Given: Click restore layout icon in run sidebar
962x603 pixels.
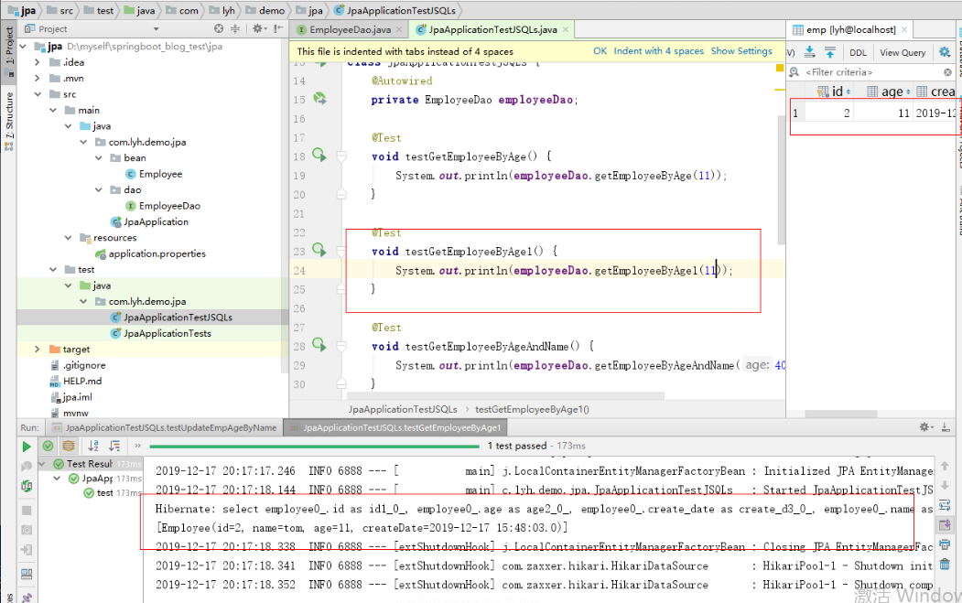Looking at the screenshot, I should pyautogui.click(x=27, y=574).
